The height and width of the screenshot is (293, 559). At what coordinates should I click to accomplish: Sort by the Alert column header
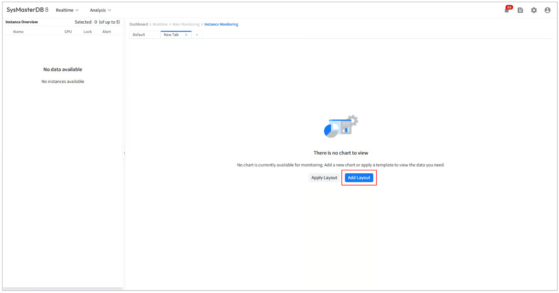106,32
